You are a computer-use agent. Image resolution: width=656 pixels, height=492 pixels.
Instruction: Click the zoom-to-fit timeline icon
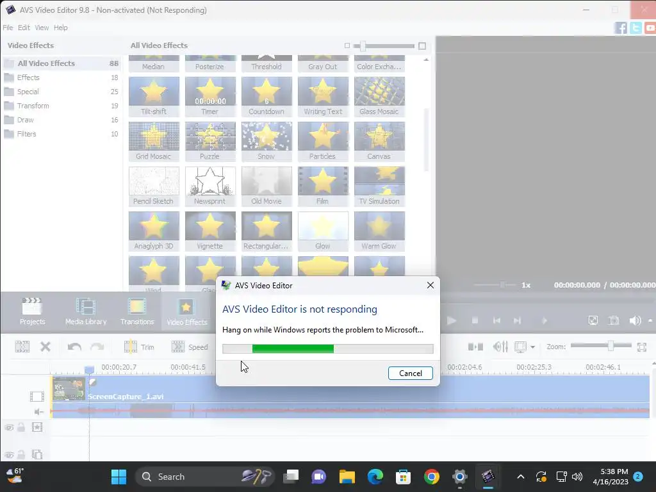642,347
